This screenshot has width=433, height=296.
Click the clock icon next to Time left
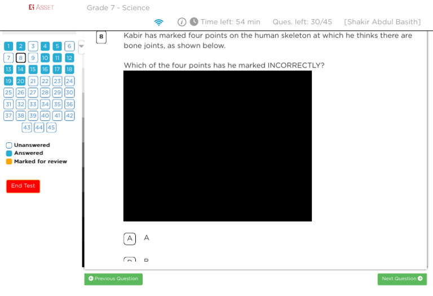click(x=194, y=21)
